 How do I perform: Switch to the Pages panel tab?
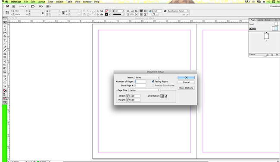pos(252,20)
